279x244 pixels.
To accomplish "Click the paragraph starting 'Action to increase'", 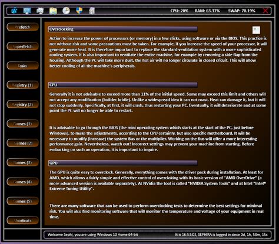I will coord(158,52).
